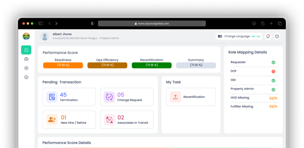Image resolution: width=304 pixels, height=148 pixels.
Task: Open a new browser tab
Action: click(271, 23)
